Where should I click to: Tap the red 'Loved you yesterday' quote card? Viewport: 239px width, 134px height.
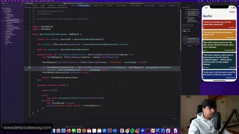click(219, 24)
